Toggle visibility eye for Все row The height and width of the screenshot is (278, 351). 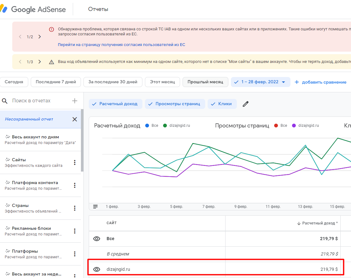click(x=97, y=239)
